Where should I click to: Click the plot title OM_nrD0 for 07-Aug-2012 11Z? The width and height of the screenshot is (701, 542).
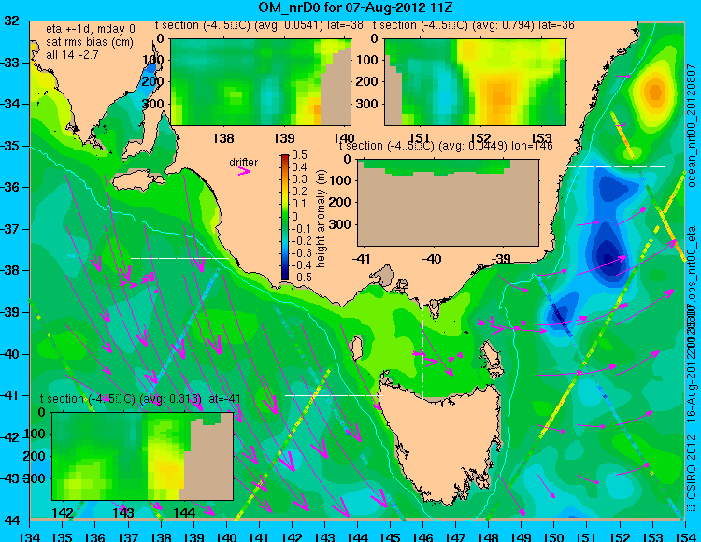pos(355,7)
